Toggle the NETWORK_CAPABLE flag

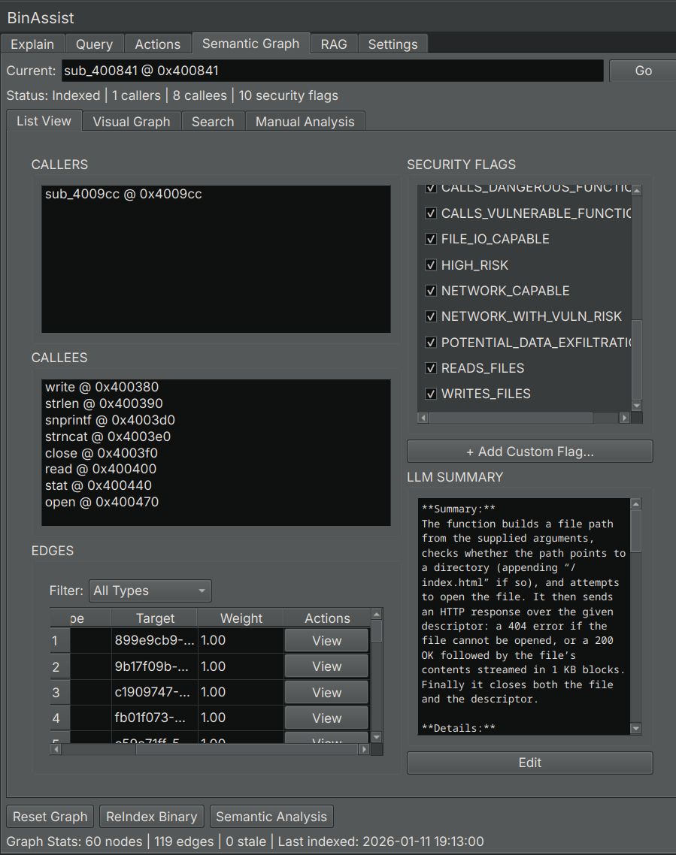(x=431, y=291)
